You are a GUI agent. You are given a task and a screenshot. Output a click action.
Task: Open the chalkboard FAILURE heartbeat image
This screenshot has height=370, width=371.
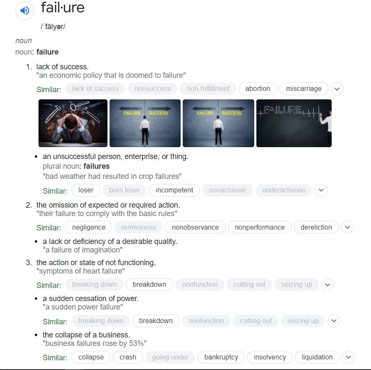coord(294,123)
